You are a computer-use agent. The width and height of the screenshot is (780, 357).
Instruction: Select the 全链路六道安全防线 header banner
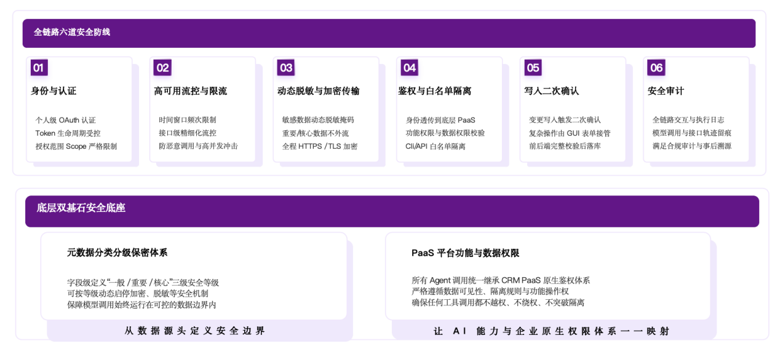pos(389,33)
